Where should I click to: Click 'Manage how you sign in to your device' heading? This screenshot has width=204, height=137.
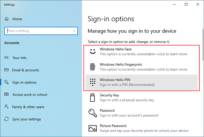tap(132, 31)
